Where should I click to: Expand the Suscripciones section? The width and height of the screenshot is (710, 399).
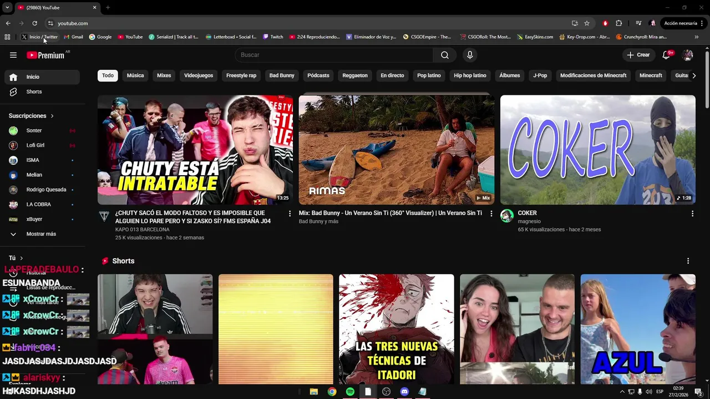click(31, 116)
